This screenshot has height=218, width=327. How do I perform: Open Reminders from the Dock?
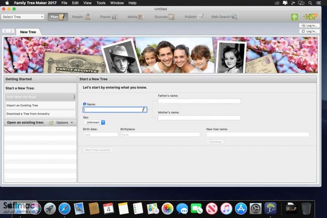pos(138,208)
